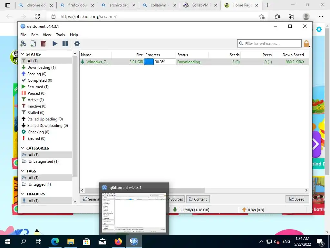Open the Content tab
330x248 pixels.
[198, 199]
